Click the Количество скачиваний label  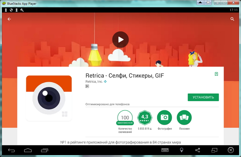tap(125, 130)
